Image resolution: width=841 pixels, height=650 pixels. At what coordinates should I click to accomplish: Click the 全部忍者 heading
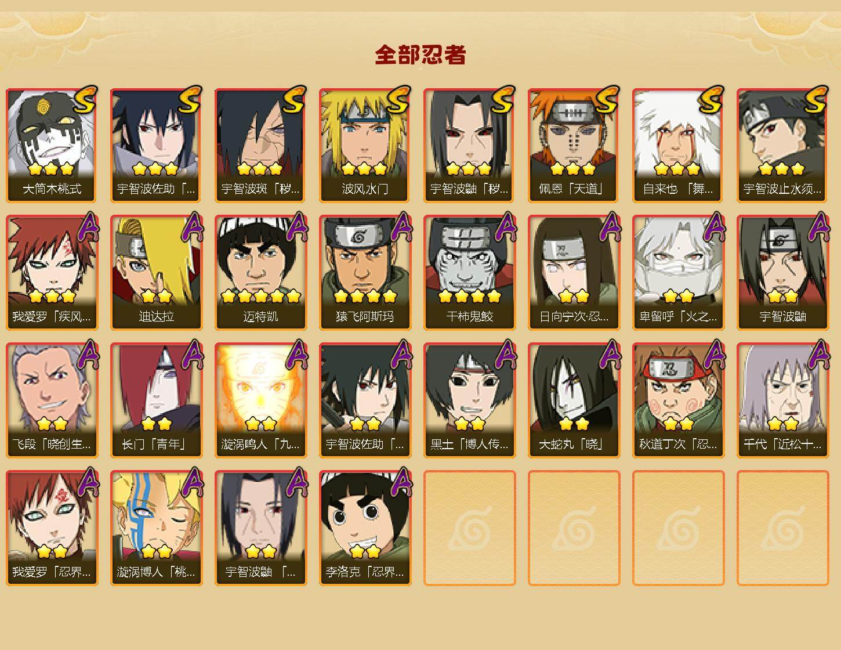coord(420,55)
